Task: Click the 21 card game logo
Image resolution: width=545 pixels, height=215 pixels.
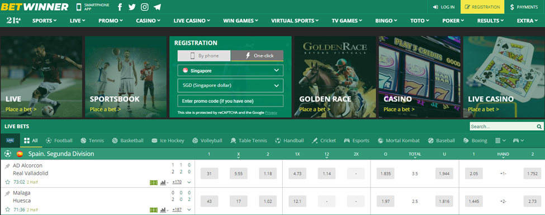Action: (x=13, y=21)
